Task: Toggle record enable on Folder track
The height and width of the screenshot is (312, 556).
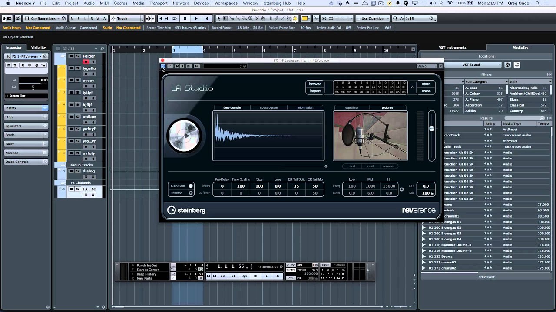Action: click(x=86, y=62)
